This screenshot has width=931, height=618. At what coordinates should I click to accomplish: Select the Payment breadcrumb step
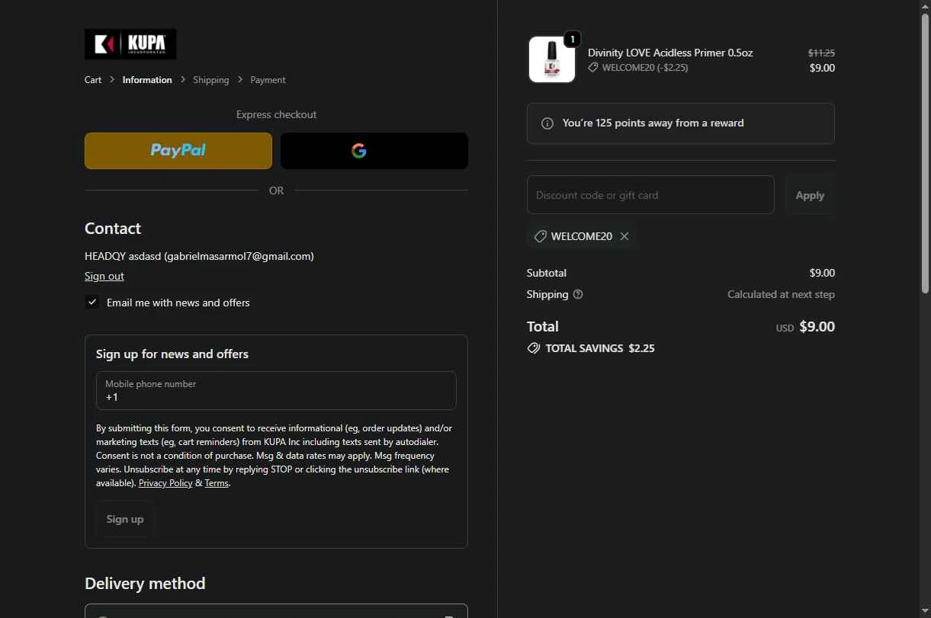[x=268, y=80]
